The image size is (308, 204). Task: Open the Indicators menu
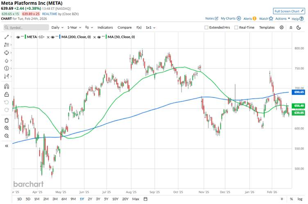point(105,27)
